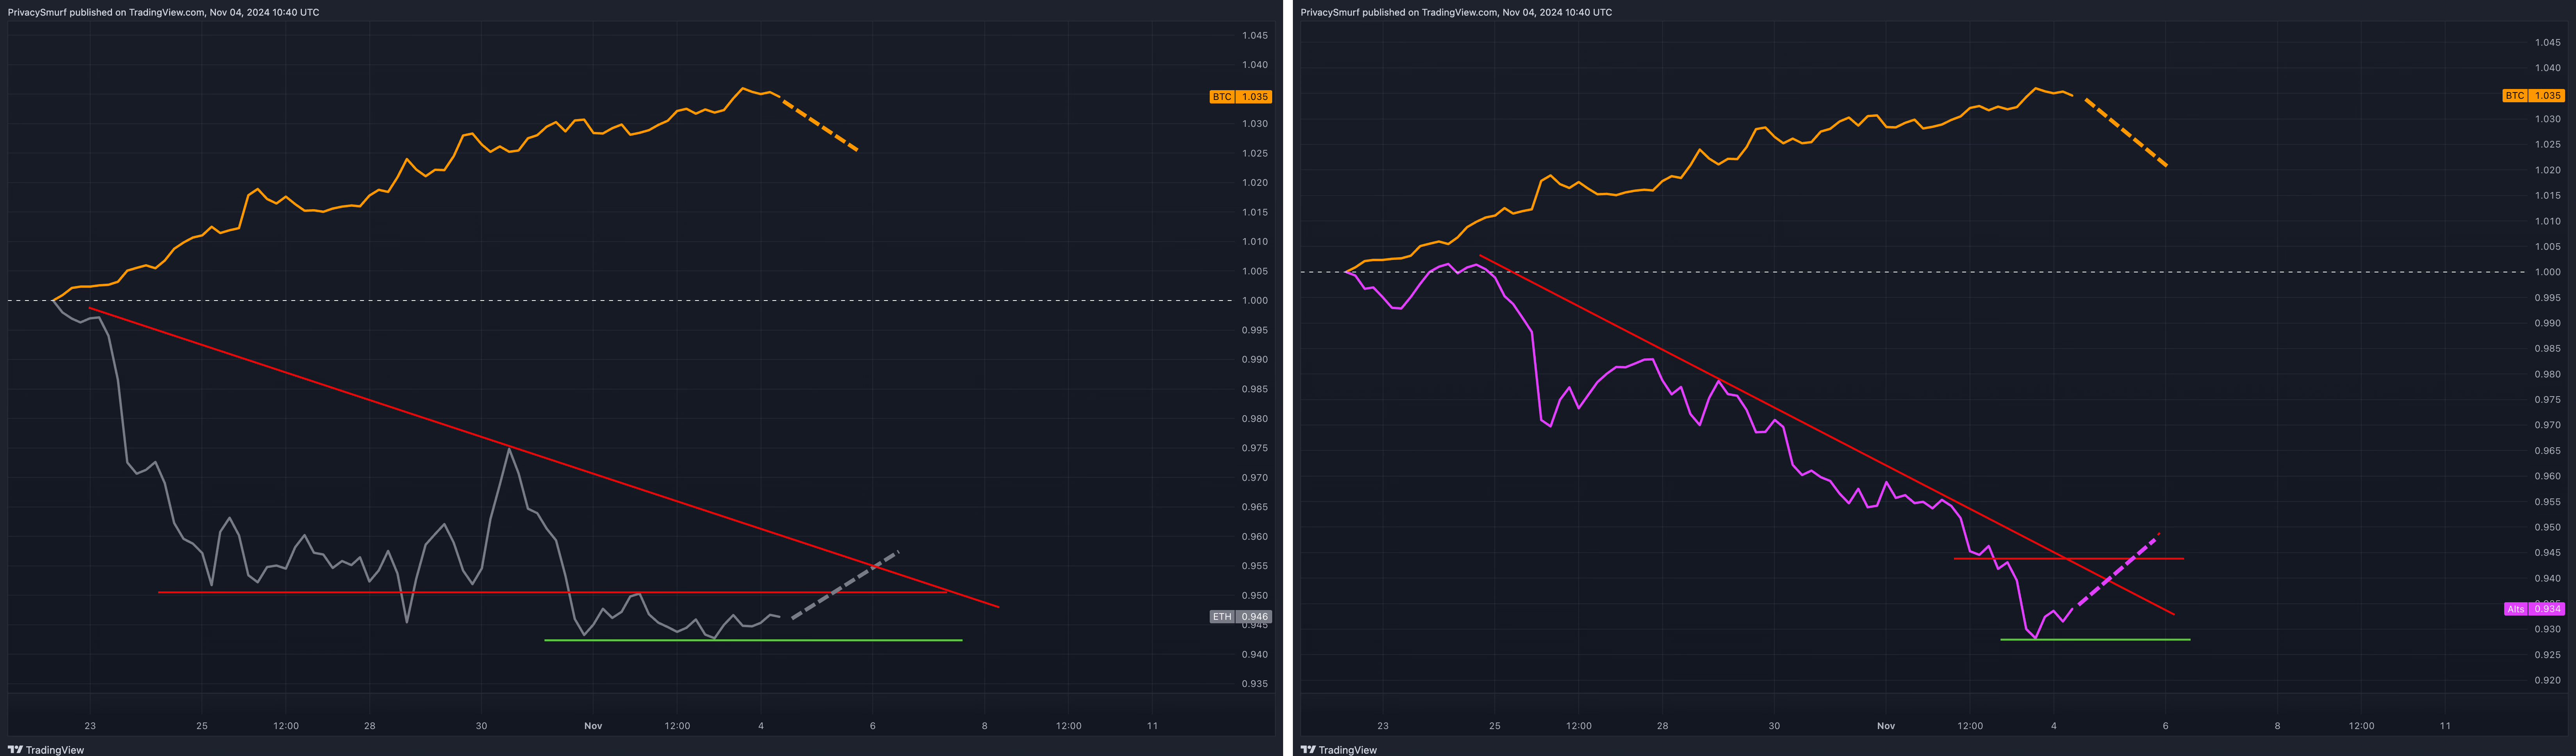Click the Nov label on right chart time axis
The image size is (2576, 756).
pos(1886,726)
